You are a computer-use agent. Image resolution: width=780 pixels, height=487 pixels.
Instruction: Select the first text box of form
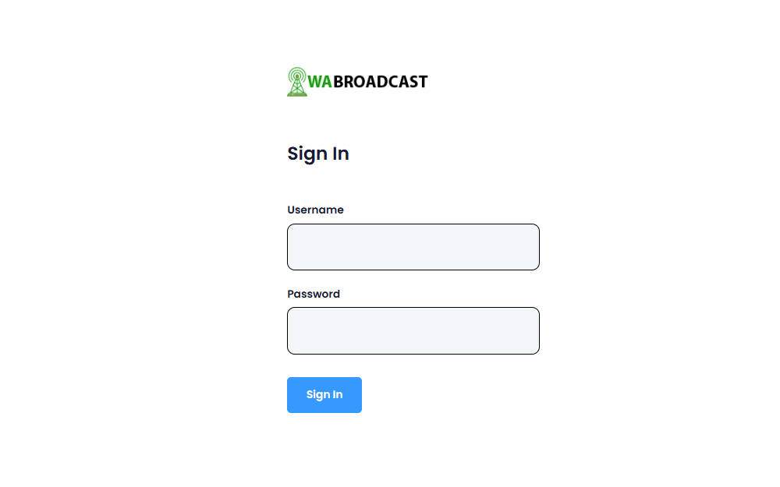tap(413, 247)
